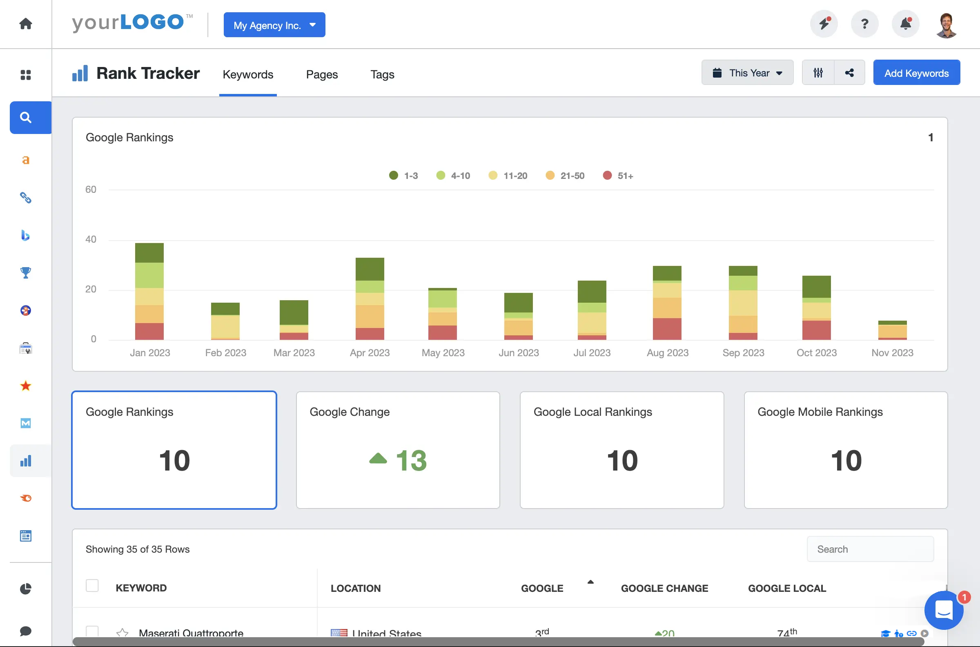Click the Aug 2023 chart bar
The image size is (980, 647).
(667, 303)
